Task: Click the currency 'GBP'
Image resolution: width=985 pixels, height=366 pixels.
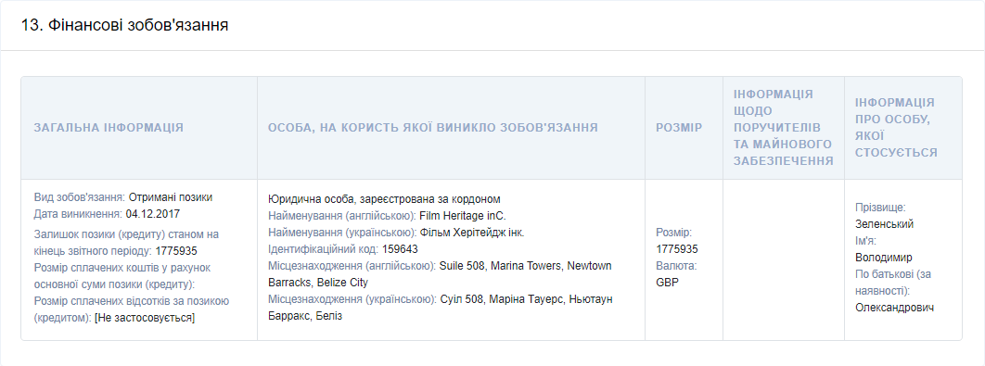Action: [667, 283]
